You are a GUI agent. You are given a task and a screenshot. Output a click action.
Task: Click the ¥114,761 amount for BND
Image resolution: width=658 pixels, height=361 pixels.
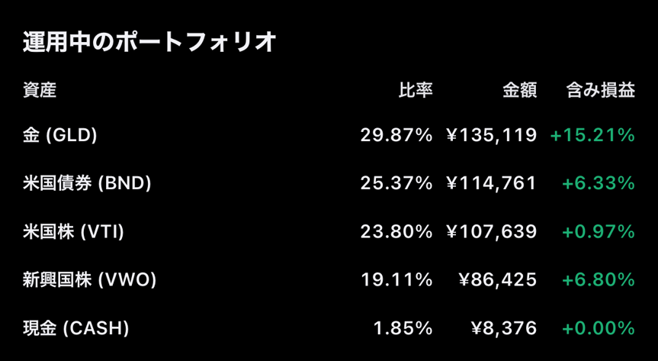tap(492, 184)
